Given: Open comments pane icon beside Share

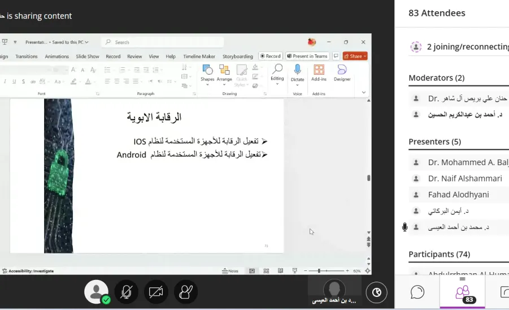Looking at the screenshot, I should coord(336,56).
